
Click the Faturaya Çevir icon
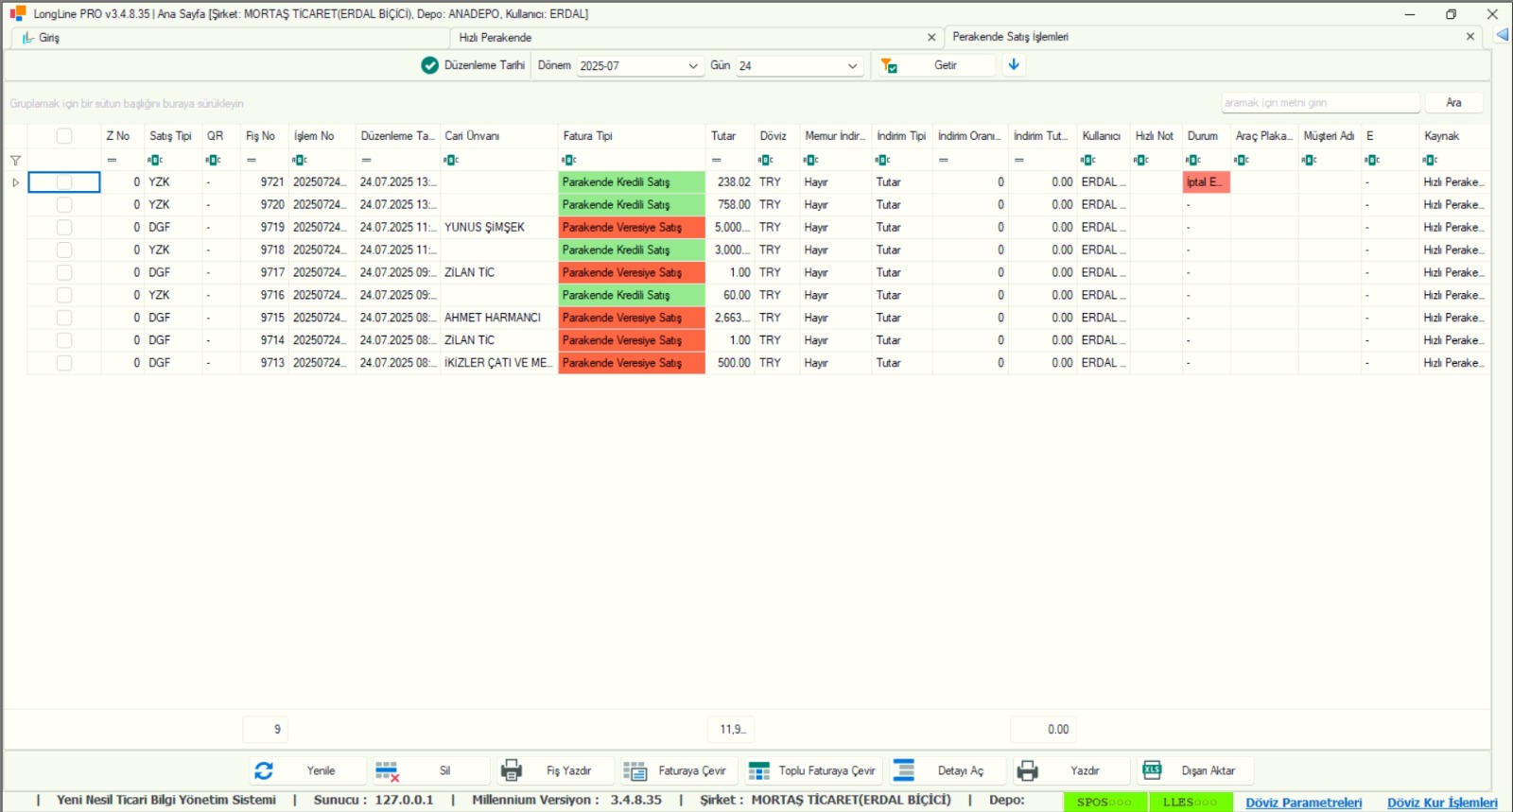(635, 771)
